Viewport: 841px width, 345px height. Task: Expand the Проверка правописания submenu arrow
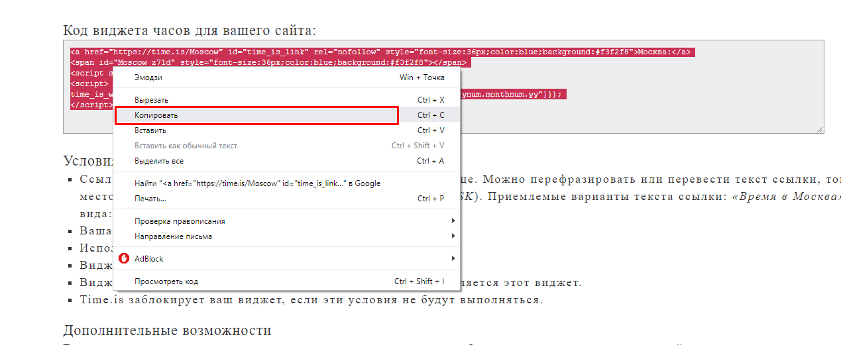453,221
